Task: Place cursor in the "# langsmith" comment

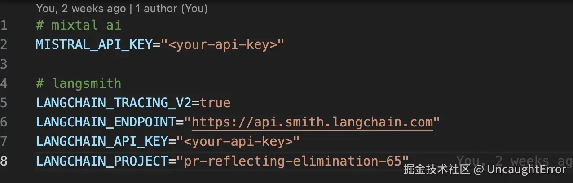Action: (79, 83)
